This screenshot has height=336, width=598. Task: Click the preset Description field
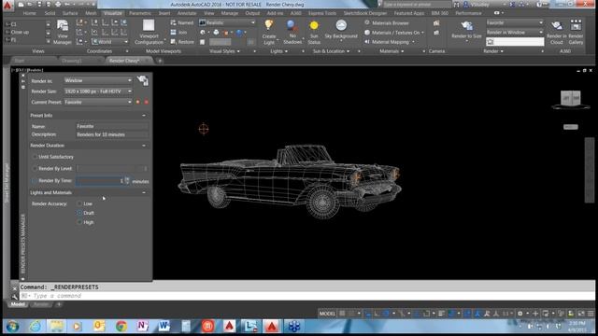(x=112, y=134)
